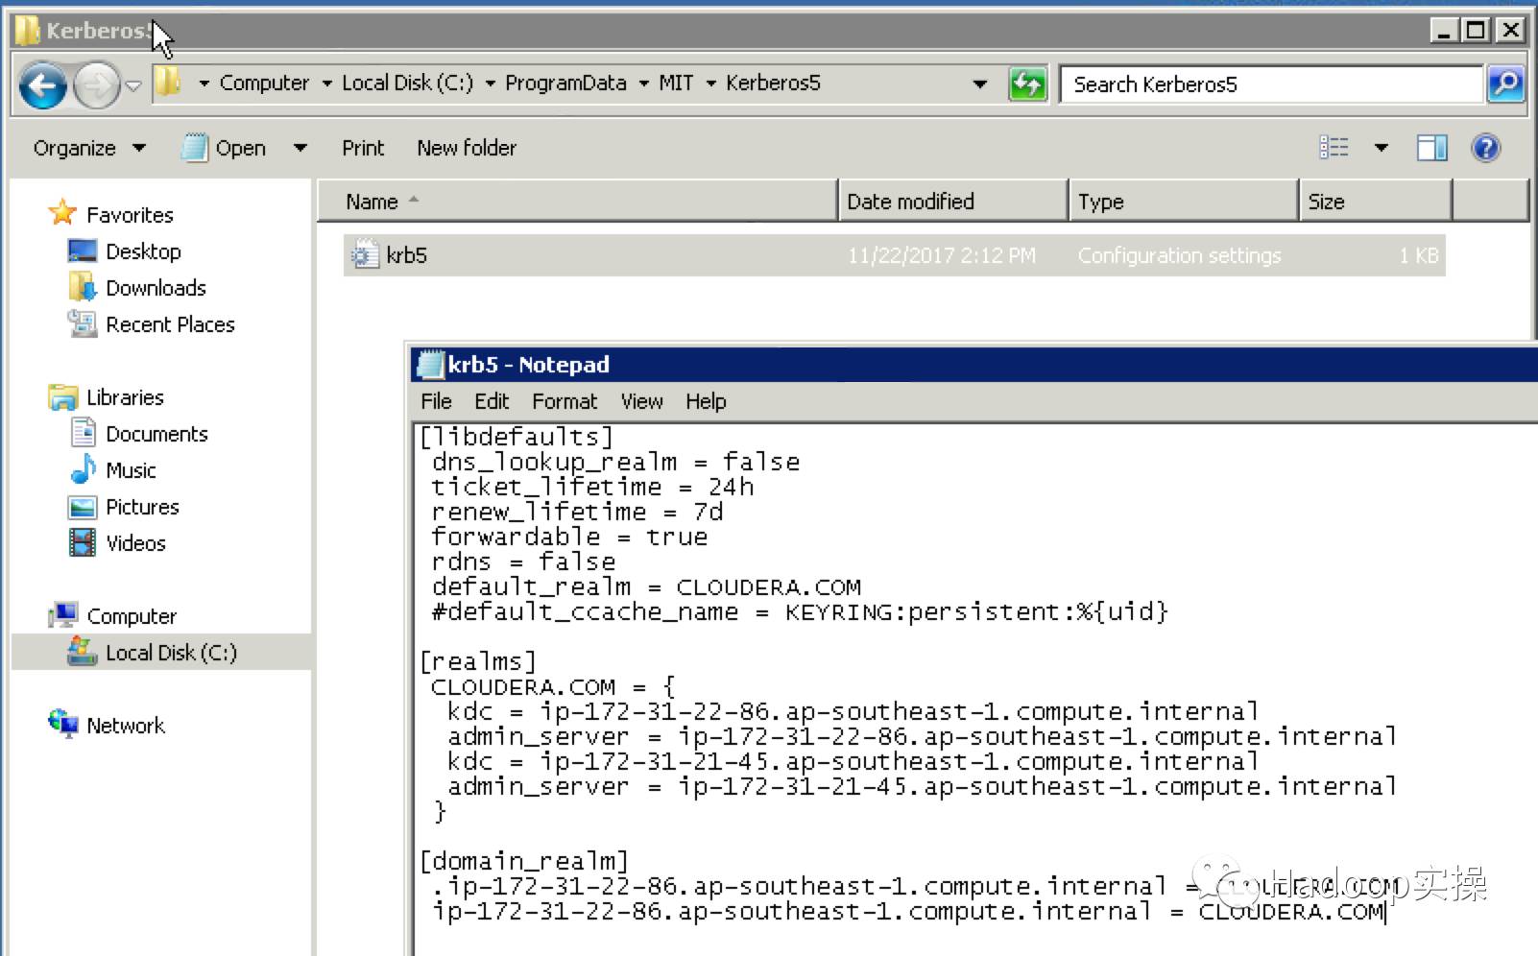Viewport: 1538px width, 956px height.
Task: Click the Kerberos5 window title bar folder icon
Action: point(29,31)
